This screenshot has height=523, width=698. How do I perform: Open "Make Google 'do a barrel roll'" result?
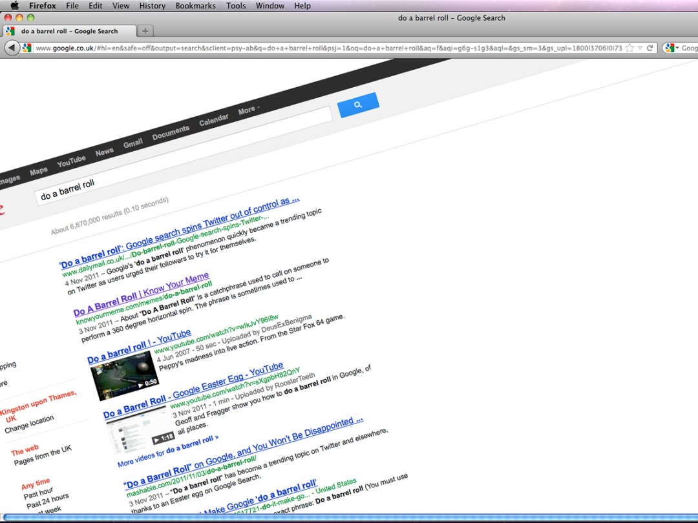coord(258,497)
